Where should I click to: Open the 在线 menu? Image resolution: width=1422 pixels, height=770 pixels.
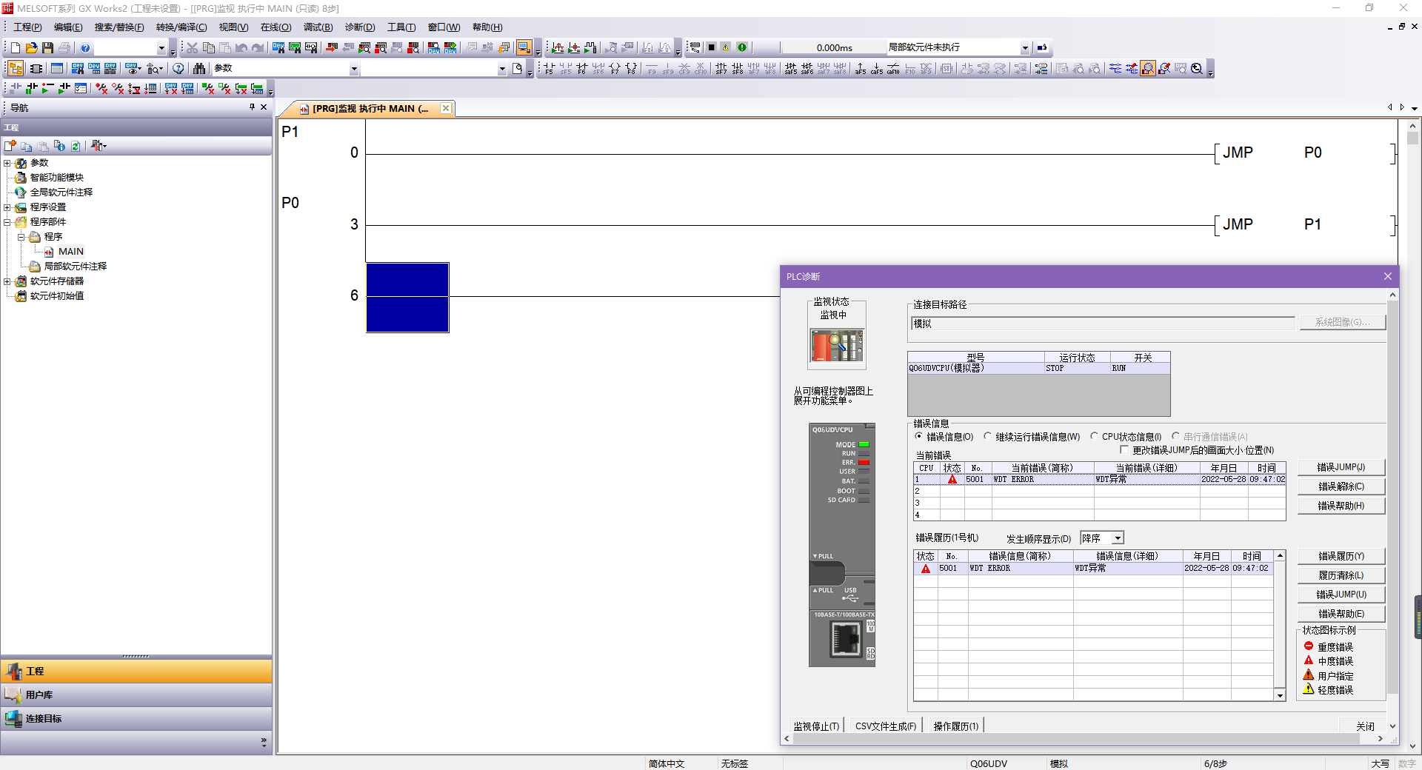(276, 27)
